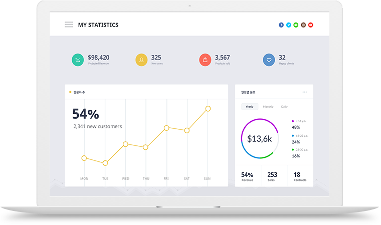Switch to the Yearly tab
The image size is (381, 225).
click(x=250, y=107)
